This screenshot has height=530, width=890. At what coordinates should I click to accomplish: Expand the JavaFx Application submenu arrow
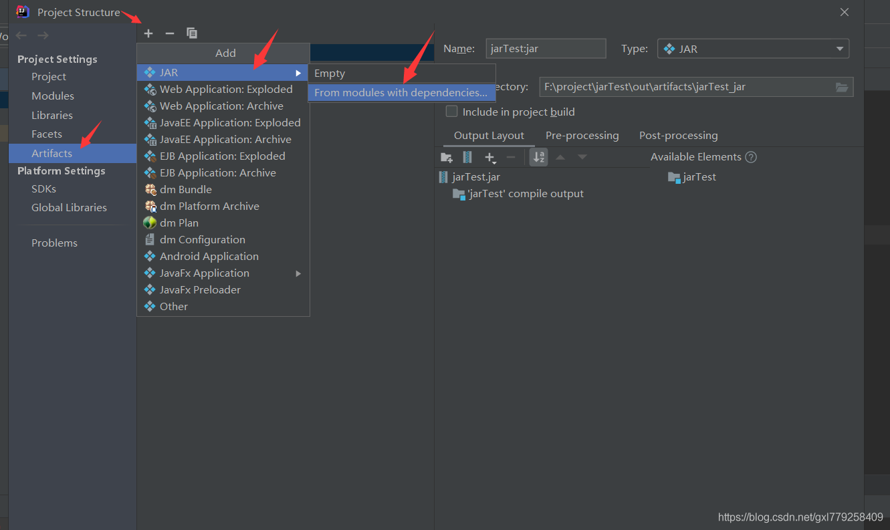[298, 273]
